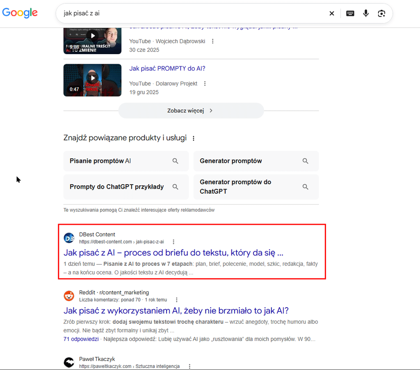Screen dimensions: 420x370
Task: Click magnifier icon in 'Generator promptów' chip
Action: click(x=305, y=161)
